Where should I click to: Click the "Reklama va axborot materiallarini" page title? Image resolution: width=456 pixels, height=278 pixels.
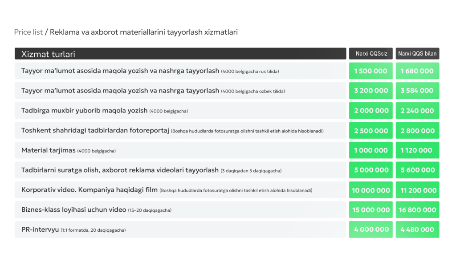click(143, 32)
